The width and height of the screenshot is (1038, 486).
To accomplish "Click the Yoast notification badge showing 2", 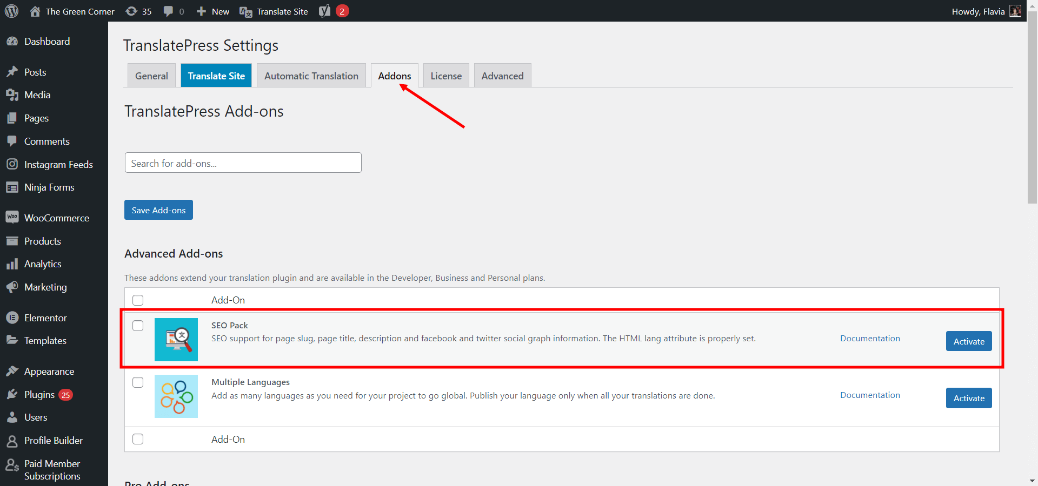I will (x=342, y=11).
